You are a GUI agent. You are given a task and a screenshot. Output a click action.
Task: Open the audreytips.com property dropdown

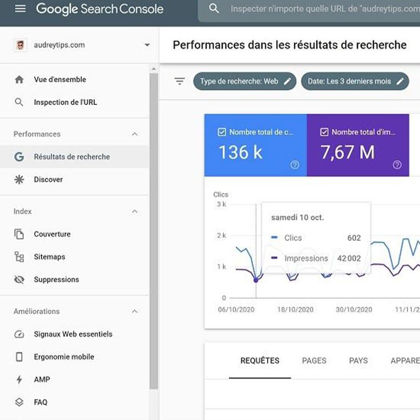pyautogui.click(x=147, y=45)
